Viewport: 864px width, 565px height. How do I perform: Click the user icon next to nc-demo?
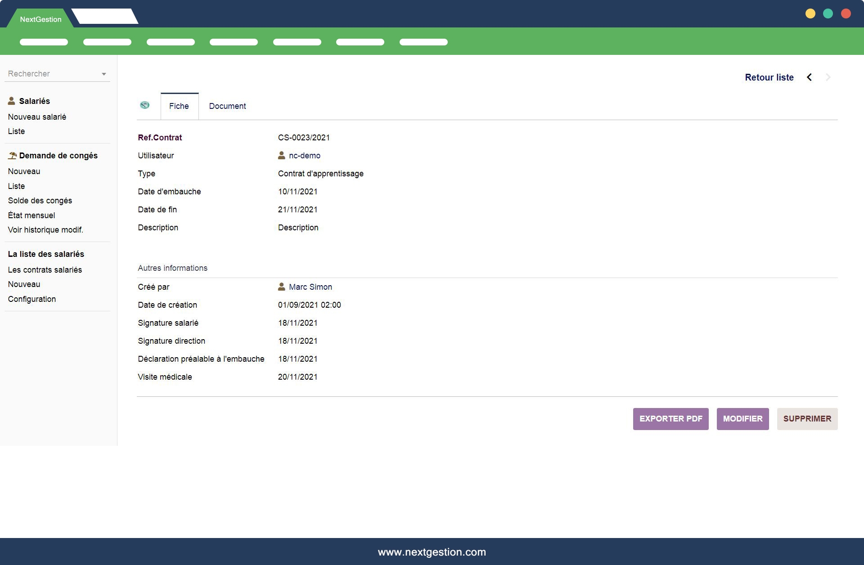(282, 156)
